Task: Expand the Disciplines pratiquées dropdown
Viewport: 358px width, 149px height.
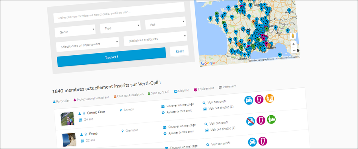Action: [156, 39]
